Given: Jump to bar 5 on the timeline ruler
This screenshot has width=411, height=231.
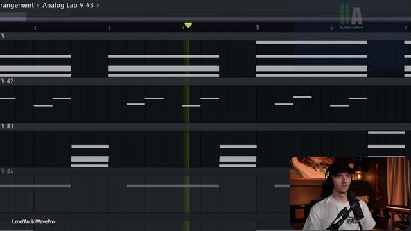Looking at the screenshot, I should [258, 27].
